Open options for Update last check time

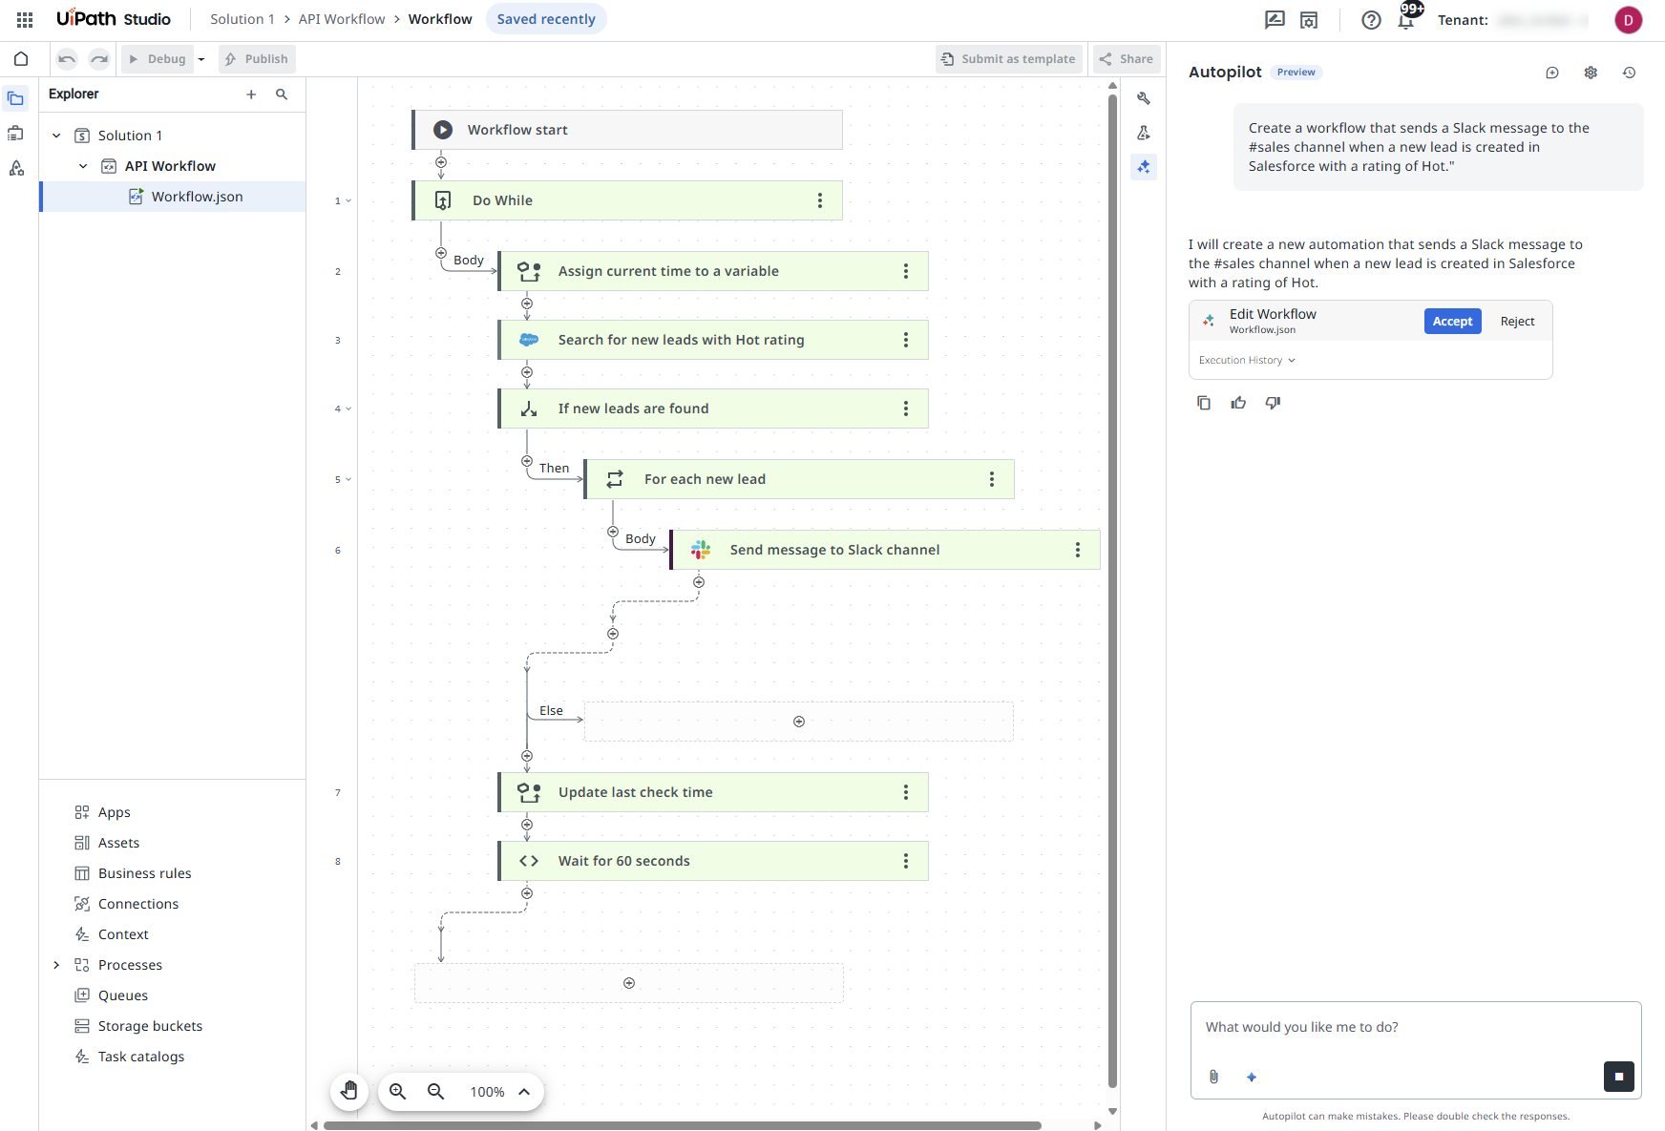coord(906,792)
